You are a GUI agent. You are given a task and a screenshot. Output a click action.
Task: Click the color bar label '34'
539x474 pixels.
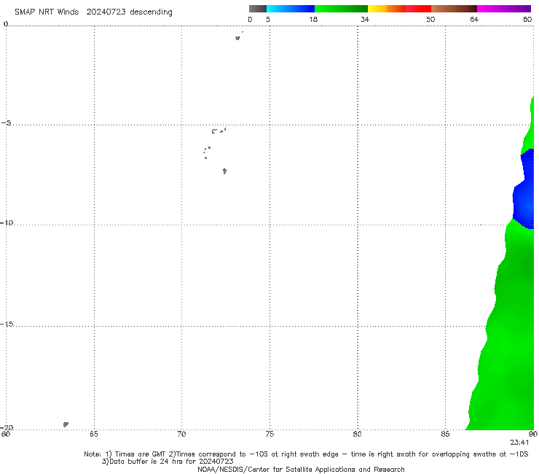coord(365,19)
